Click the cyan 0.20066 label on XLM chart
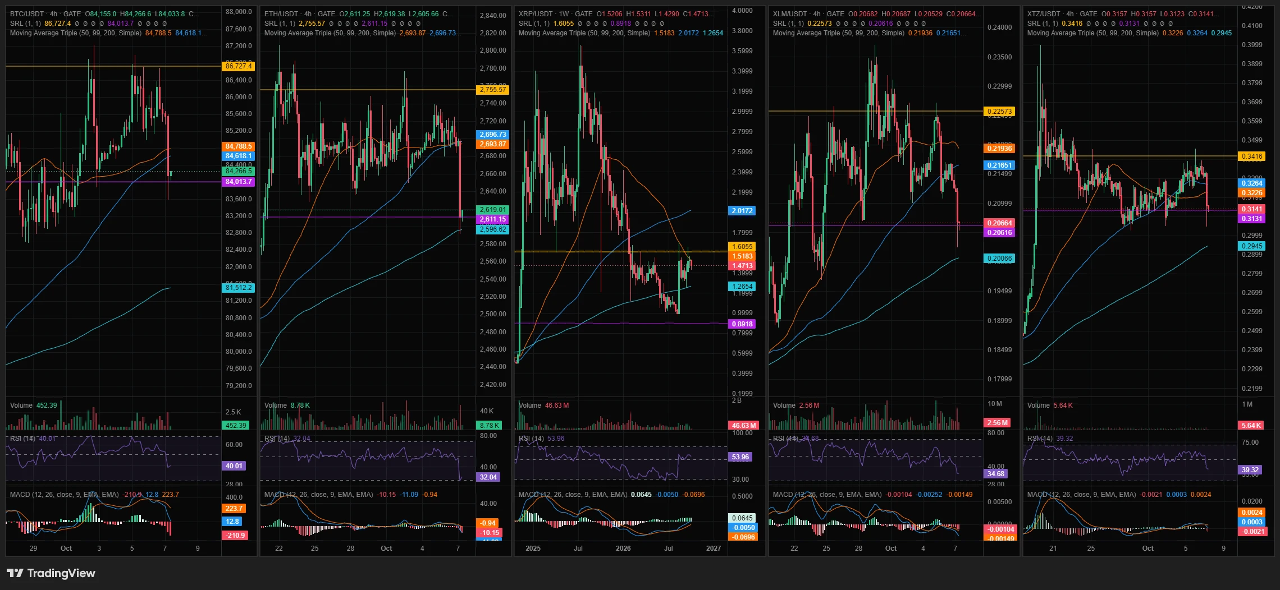 (1000, 259)
